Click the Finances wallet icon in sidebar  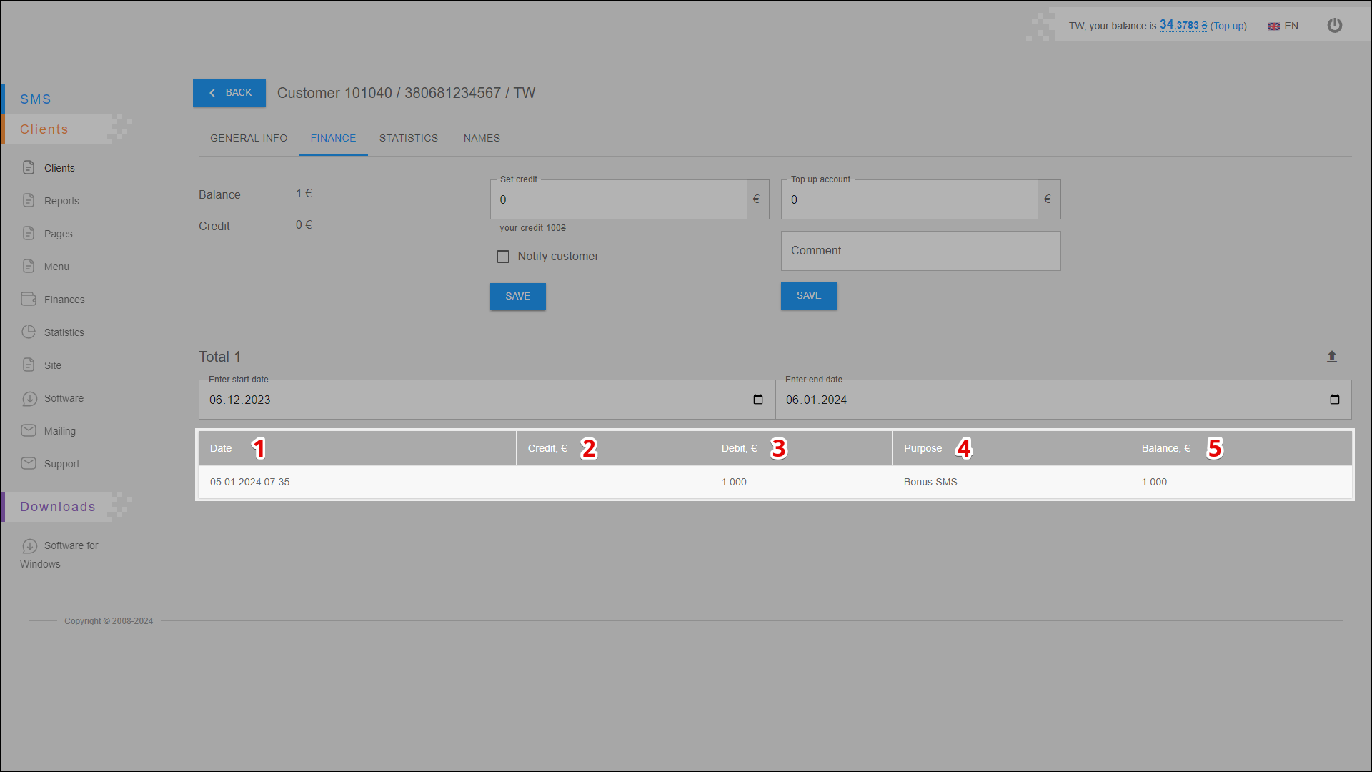(29, 300)
